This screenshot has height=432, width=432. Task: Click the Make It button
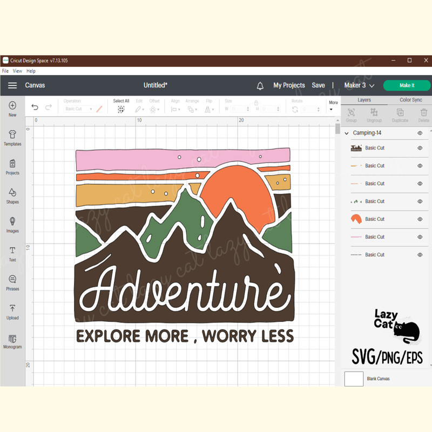(406, 85)
